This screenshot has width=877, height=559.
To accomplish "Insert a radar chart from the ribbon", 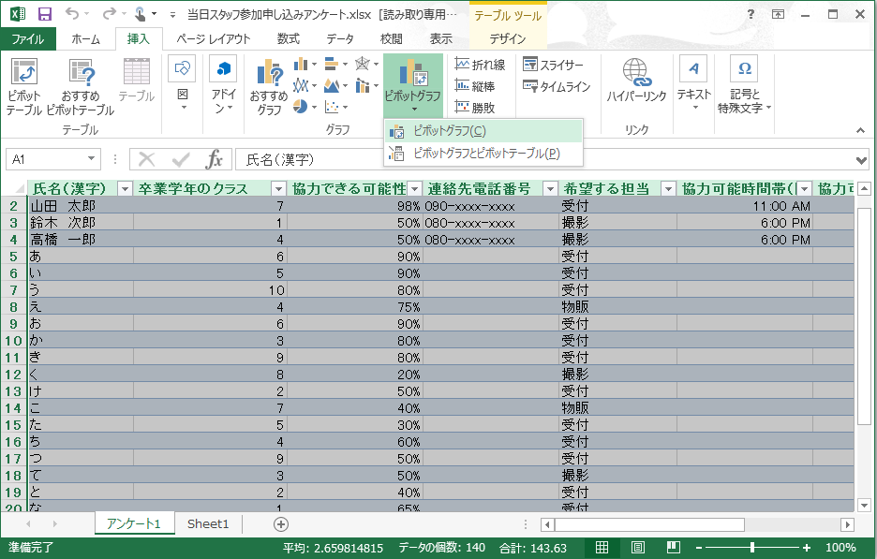I will pyautogui.click(x=363, y=65).
